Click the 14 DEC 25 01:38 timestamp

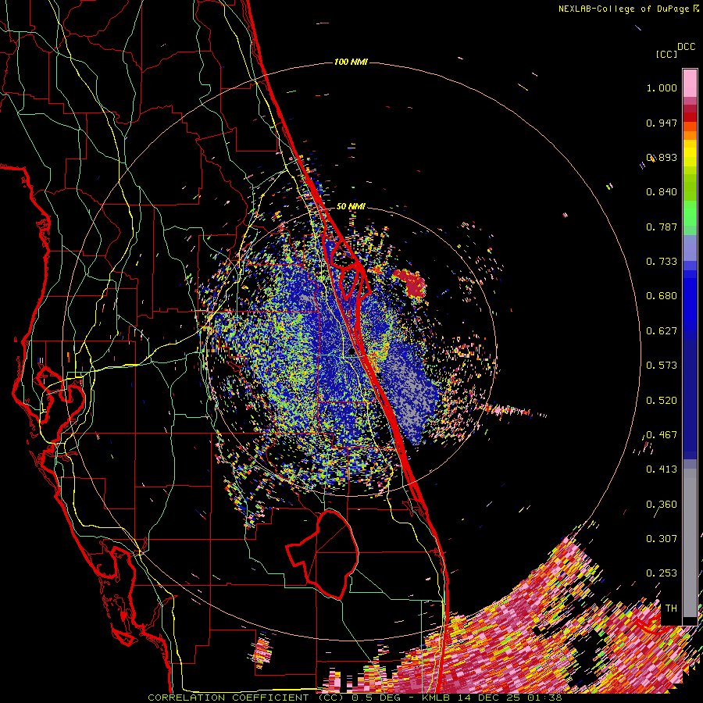510,698
